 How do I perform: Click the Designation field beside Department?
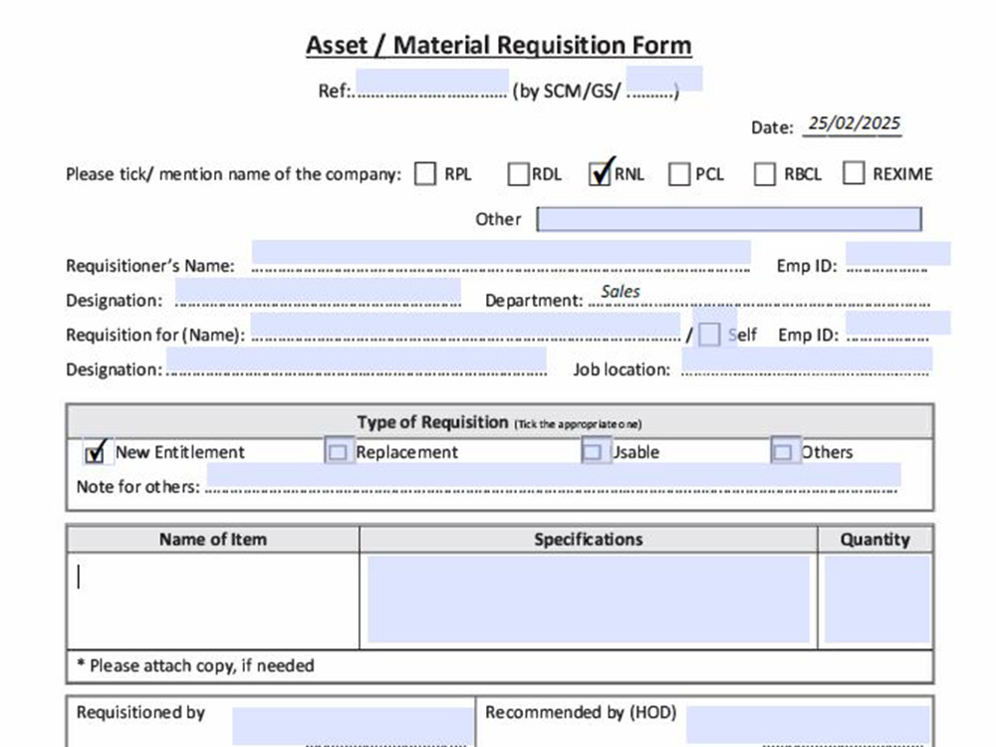pos(318,291)
